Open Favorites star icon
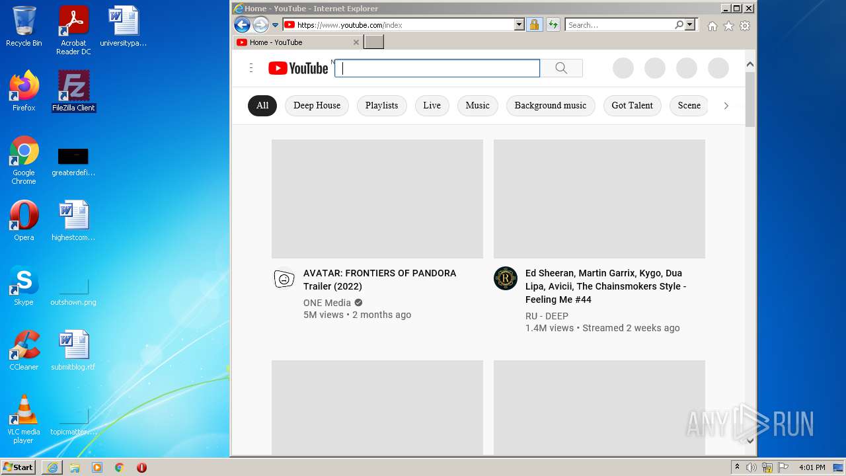This screenshot has height=476, width=846. pos(728,26)
